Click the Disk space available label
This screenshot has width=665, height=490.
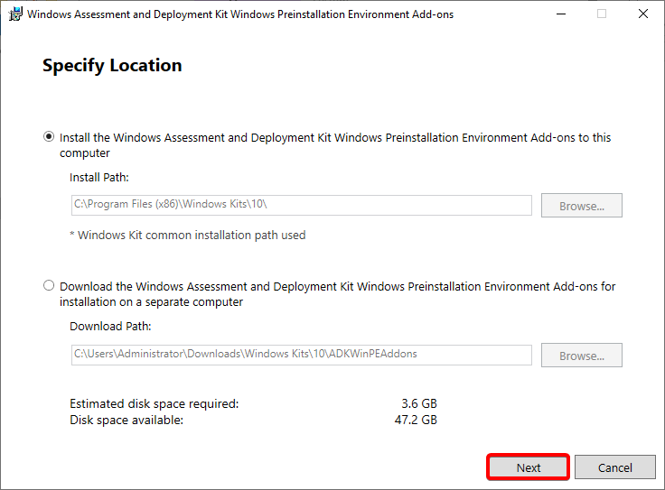[126, 421]
